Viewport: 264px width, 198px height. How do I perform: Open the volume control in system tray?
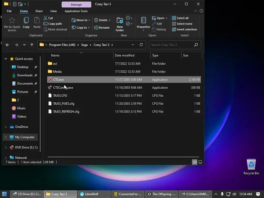click(x=234, y=194)
